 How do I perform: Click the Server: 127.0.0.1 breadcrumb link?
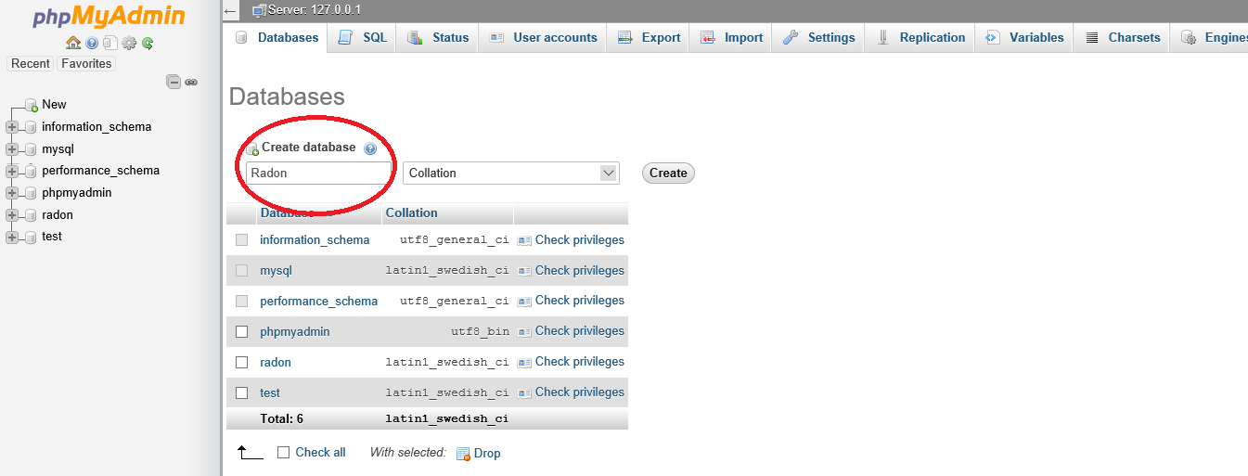point(315,10)
